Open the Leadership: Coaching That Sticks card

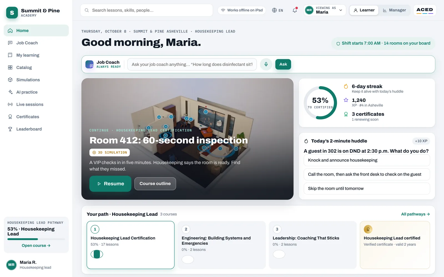pos(313,245)
